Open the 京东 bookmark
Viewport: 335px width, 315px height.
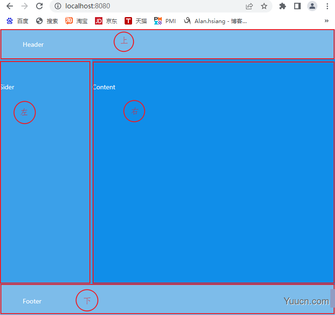tap(106, 21)
